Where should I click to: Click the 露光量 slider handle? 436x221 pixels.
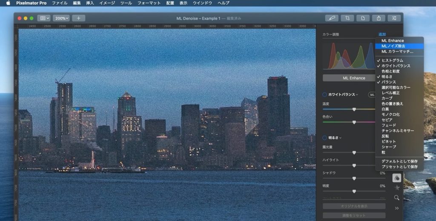click(x=354, y=152)
